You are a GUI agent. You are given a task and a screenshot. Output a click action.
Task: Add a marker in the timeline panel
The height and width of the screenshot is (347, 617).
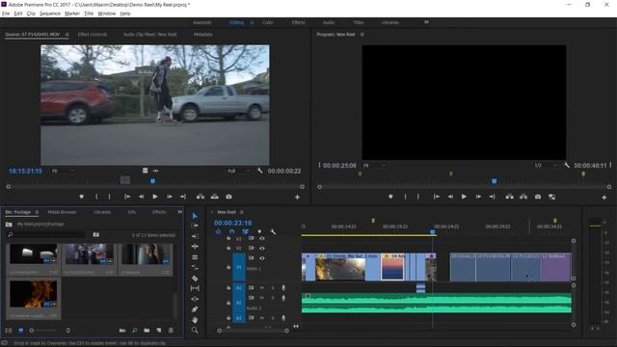pos(259,231)
